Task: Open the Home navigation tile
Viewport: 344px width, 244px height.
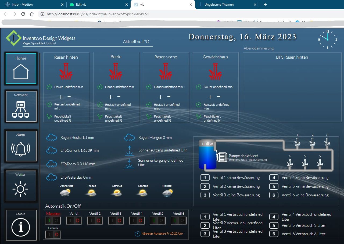Action: click(x=21, y=69)
